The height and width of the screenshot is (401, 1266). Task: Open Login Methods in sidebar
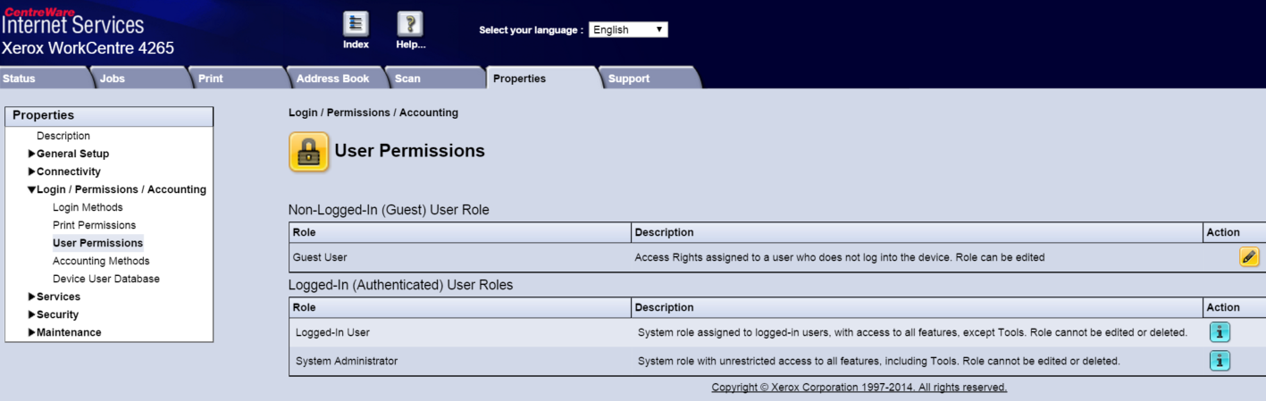[88, 207]
